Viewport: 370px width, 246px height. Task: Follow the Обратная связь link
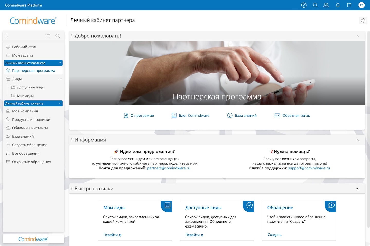pyautogui.click(x=296, y=116)
